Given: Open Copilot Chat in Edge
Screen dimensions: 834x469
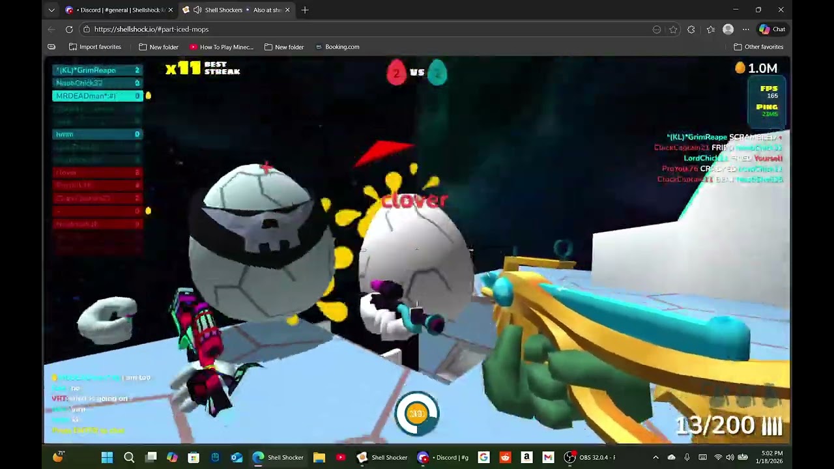Looking at the screenshot, I should [773, 29].
